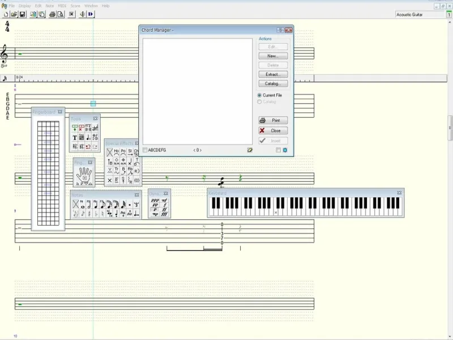Click the Fingerboard fretboard grid
This screenshot has height=340, width=453.
pos(48,173)
